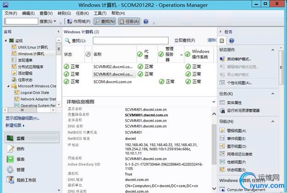Select UNIX/Linux 计算机 tree icon

tap(14, 47)
